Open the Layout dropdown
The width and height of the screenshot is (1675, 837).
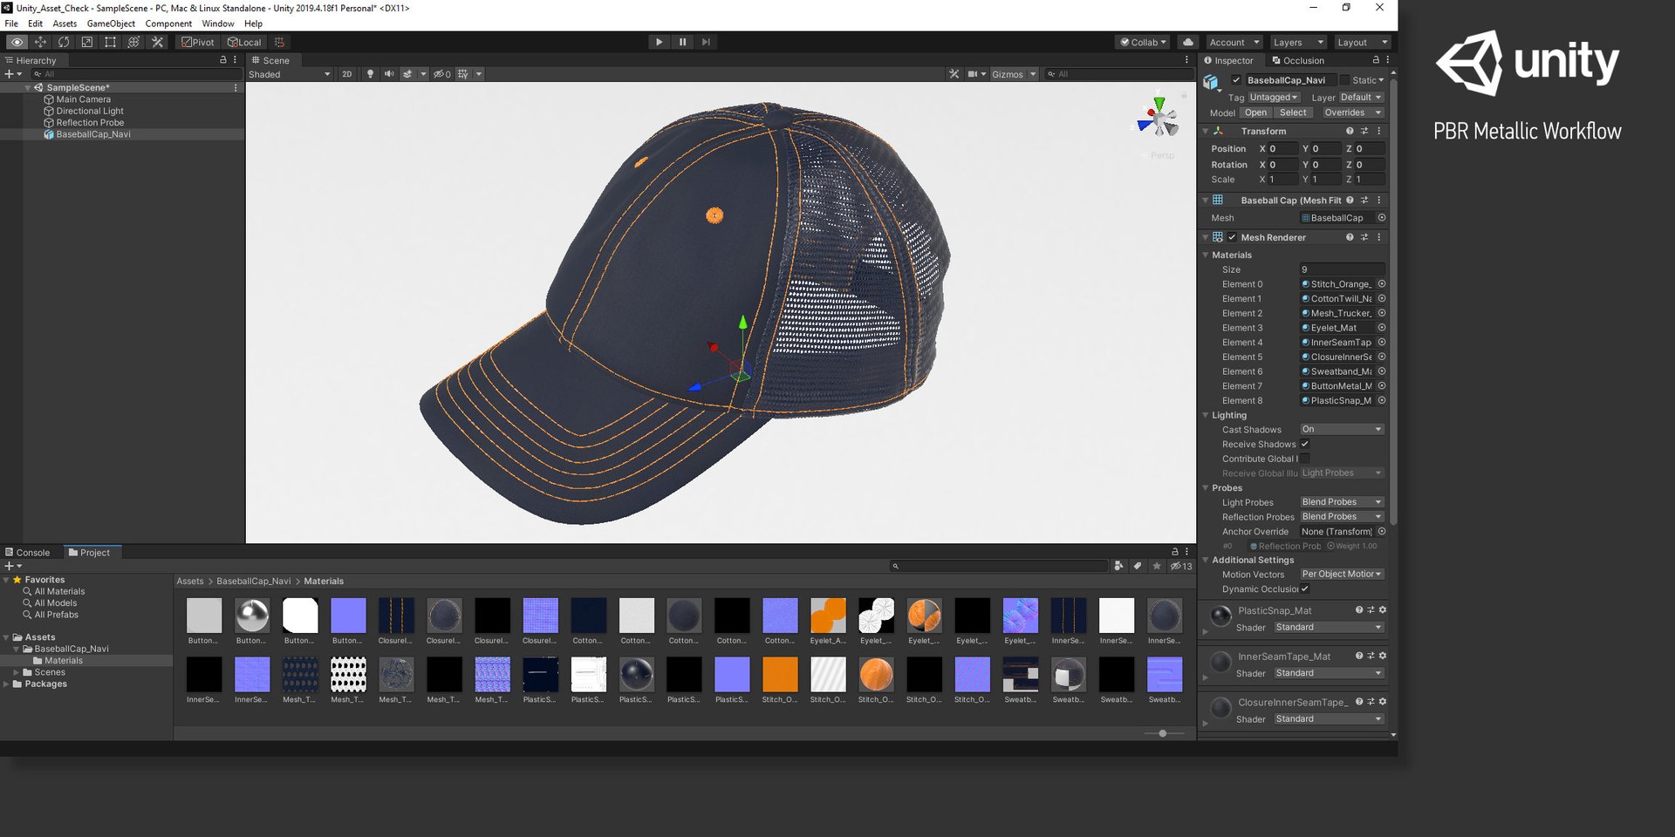(1362, 42)
